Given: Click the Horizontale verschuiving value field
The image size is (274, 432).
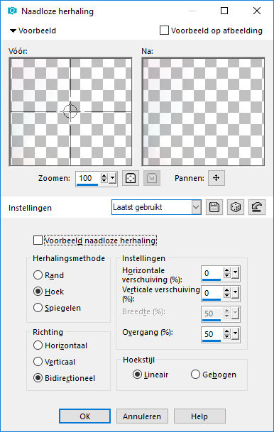Looking at the screenshot, I should point(212,273).
